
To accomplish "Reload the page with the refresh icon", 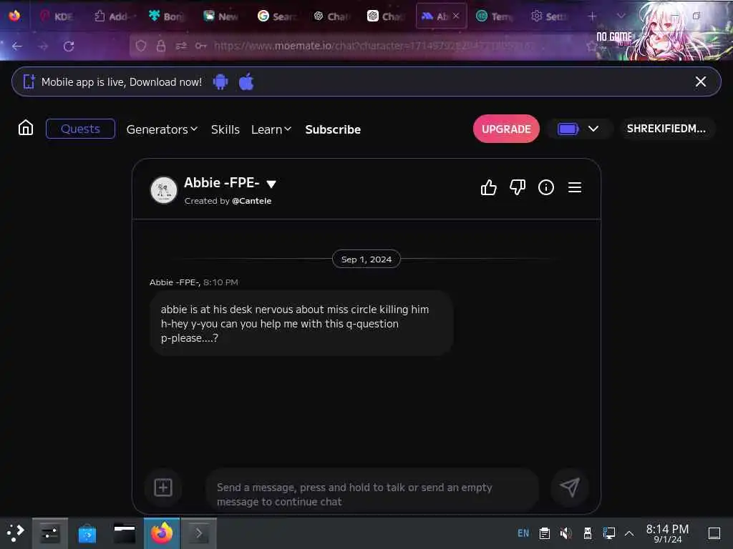I will [x=69, y=46].
